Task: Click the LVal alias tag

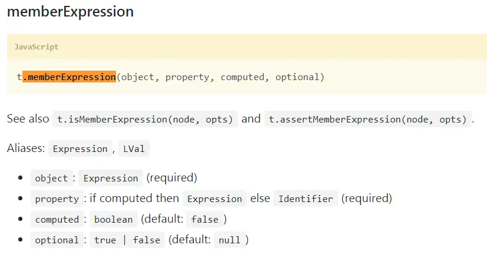Action: coord(134,148)
